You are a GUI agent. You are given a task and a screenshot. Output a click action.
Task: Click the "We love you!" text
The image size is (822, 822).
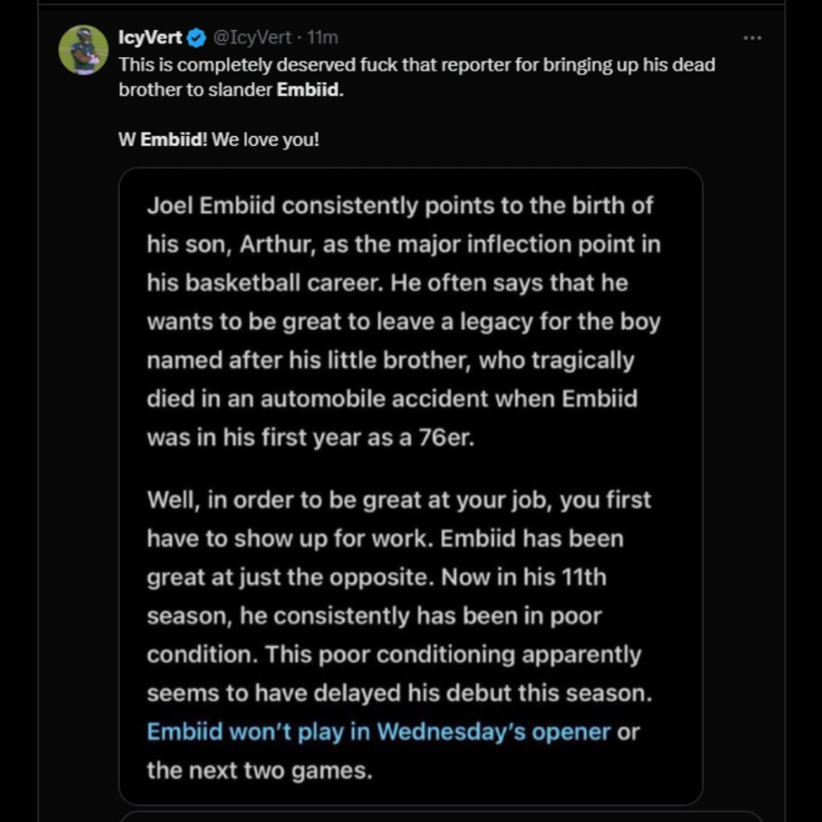click(266, 141)
